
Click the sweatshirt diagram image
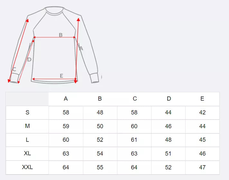[x=54, y=45]
